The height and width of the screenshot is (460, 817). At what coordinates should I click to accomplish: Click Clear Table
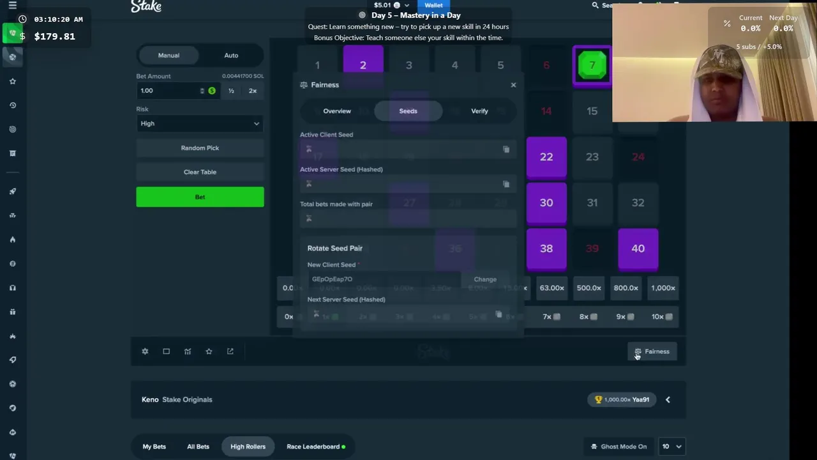(x=200, y=172)
